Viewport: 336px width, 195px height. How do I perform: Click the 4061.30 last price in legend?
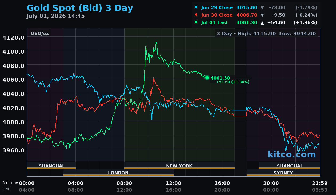(x=247, y=22)
